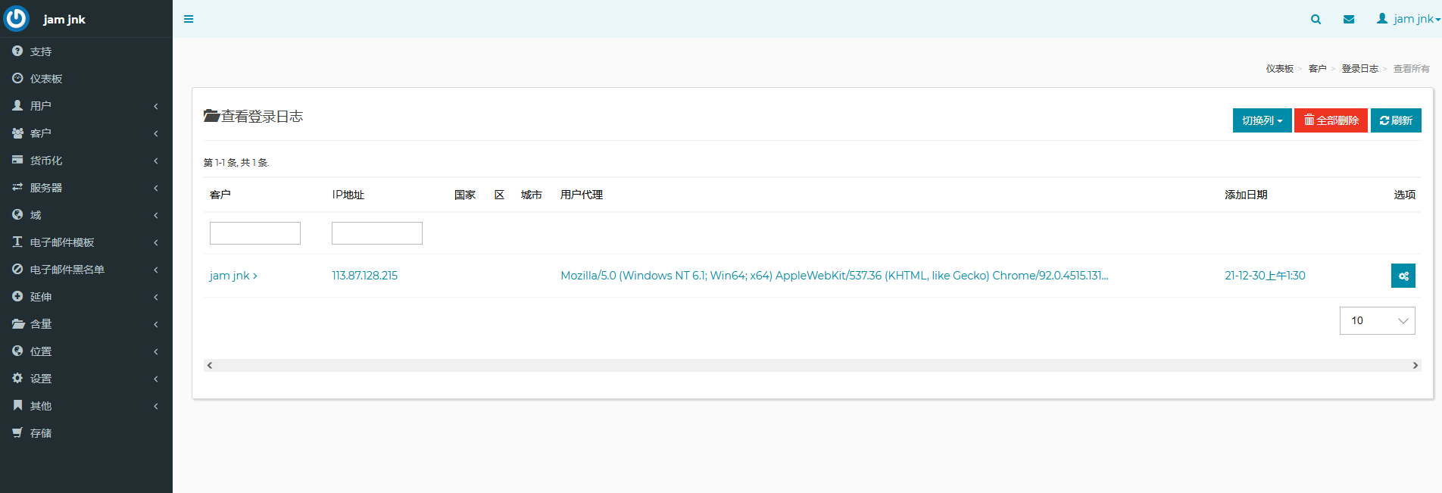Go to 仪表板 in the breadcrumb

click(1280, 69)
